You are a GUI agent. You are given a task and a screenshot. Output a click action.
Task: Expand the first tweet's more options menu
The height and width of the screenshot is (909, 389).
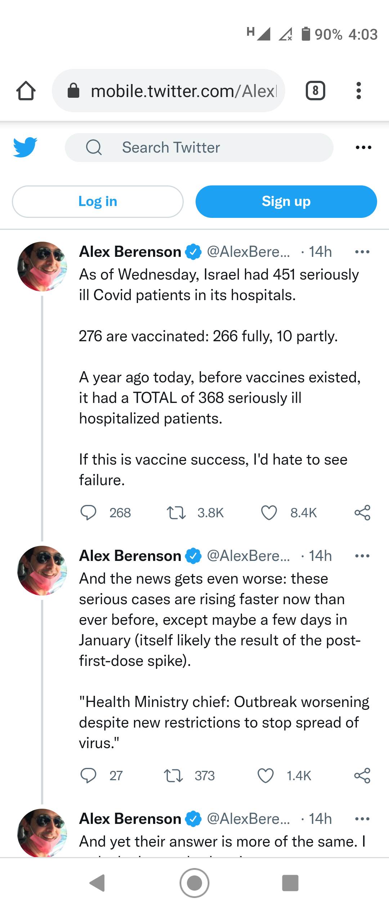pyautogui.click(x=362, y=252)
